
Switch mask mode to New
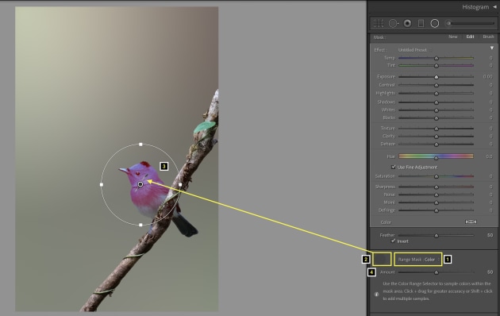[x=453, y=37]
